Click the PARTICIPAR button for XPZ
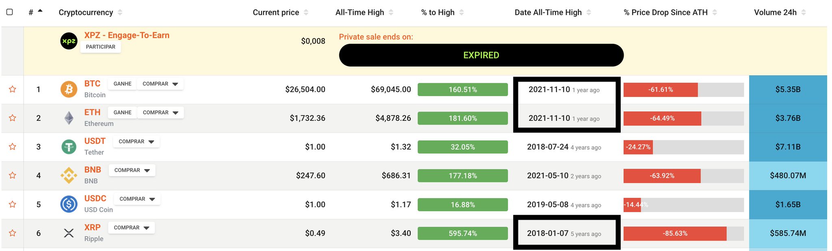The height and width of the screenshot is (251, 832). point(101,47)
